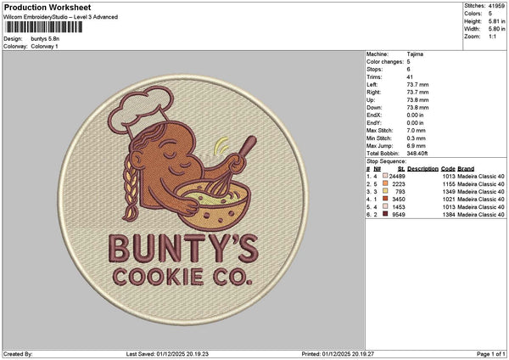The width and height of the screenshot is (509, 360).
Task: Select the color swatch in stop sequence row 1
Action: point(385,176)
